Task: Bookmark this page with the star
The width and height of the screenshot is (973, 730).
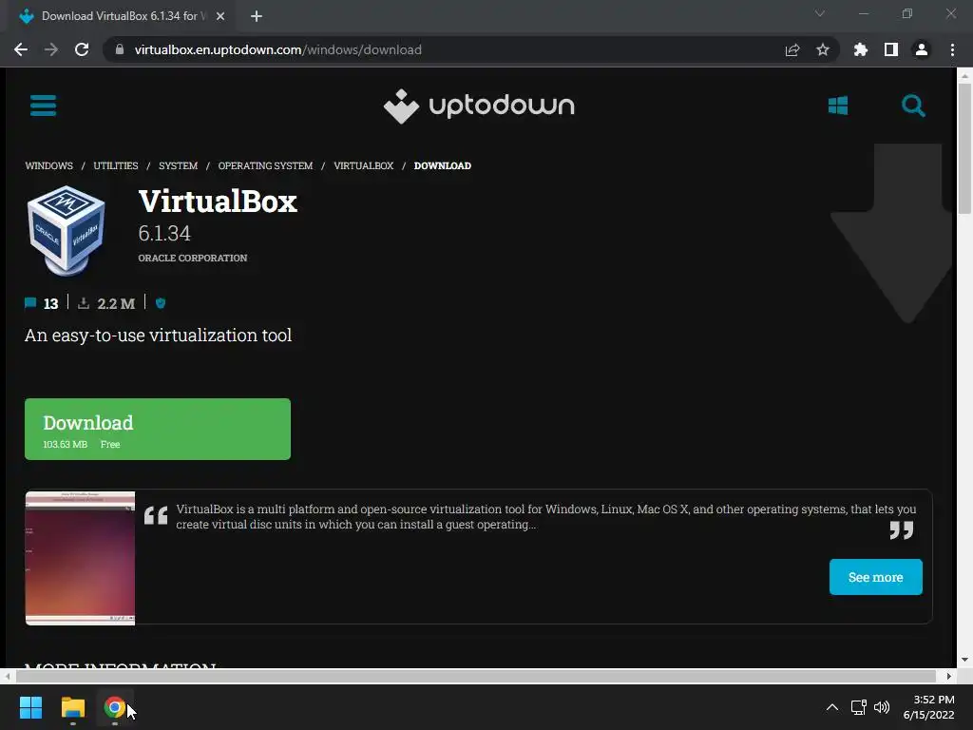Action: 823,49
